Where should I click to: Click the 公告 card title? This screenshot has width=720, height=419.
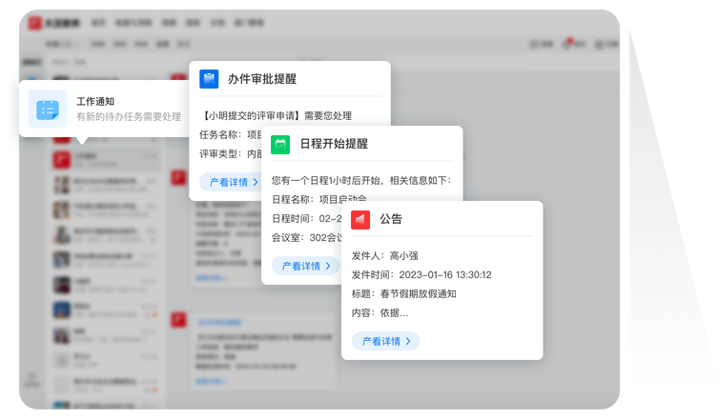391,219
